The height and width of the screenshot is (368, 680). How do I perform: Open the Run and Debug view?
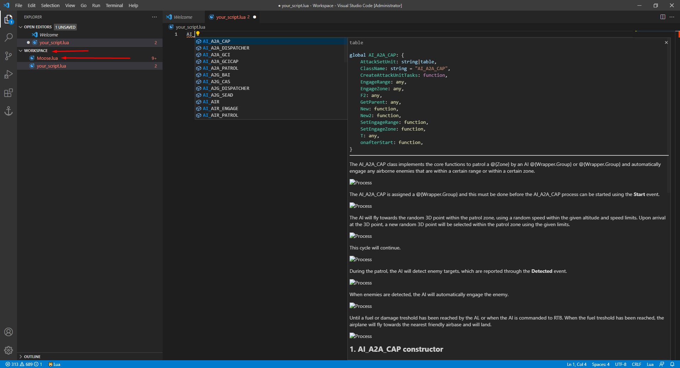tap(8, 74)
